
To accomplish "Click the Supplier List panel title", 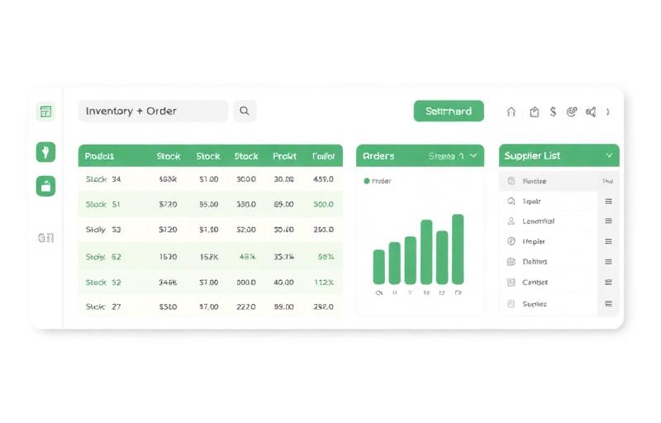I will pos(532,156).
